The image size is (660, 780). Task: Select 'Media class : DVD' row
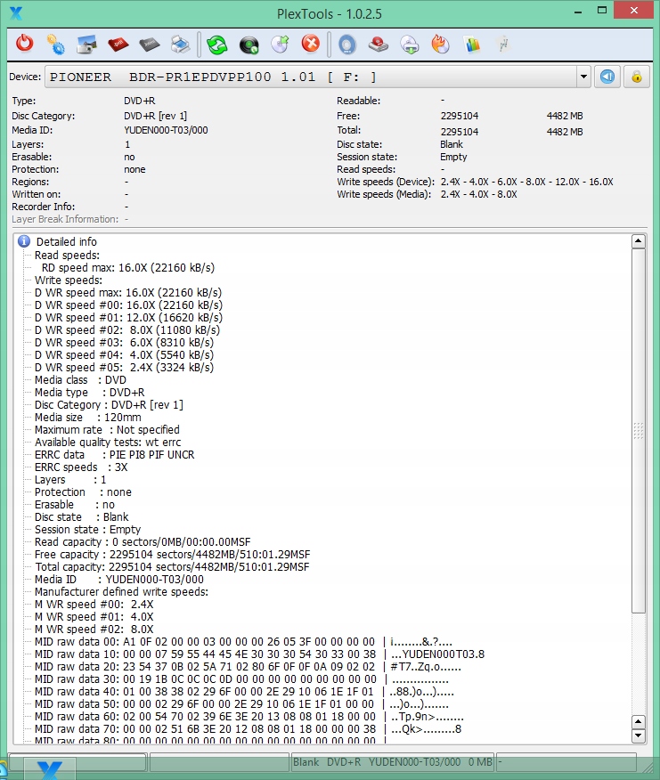pos(80,380)
